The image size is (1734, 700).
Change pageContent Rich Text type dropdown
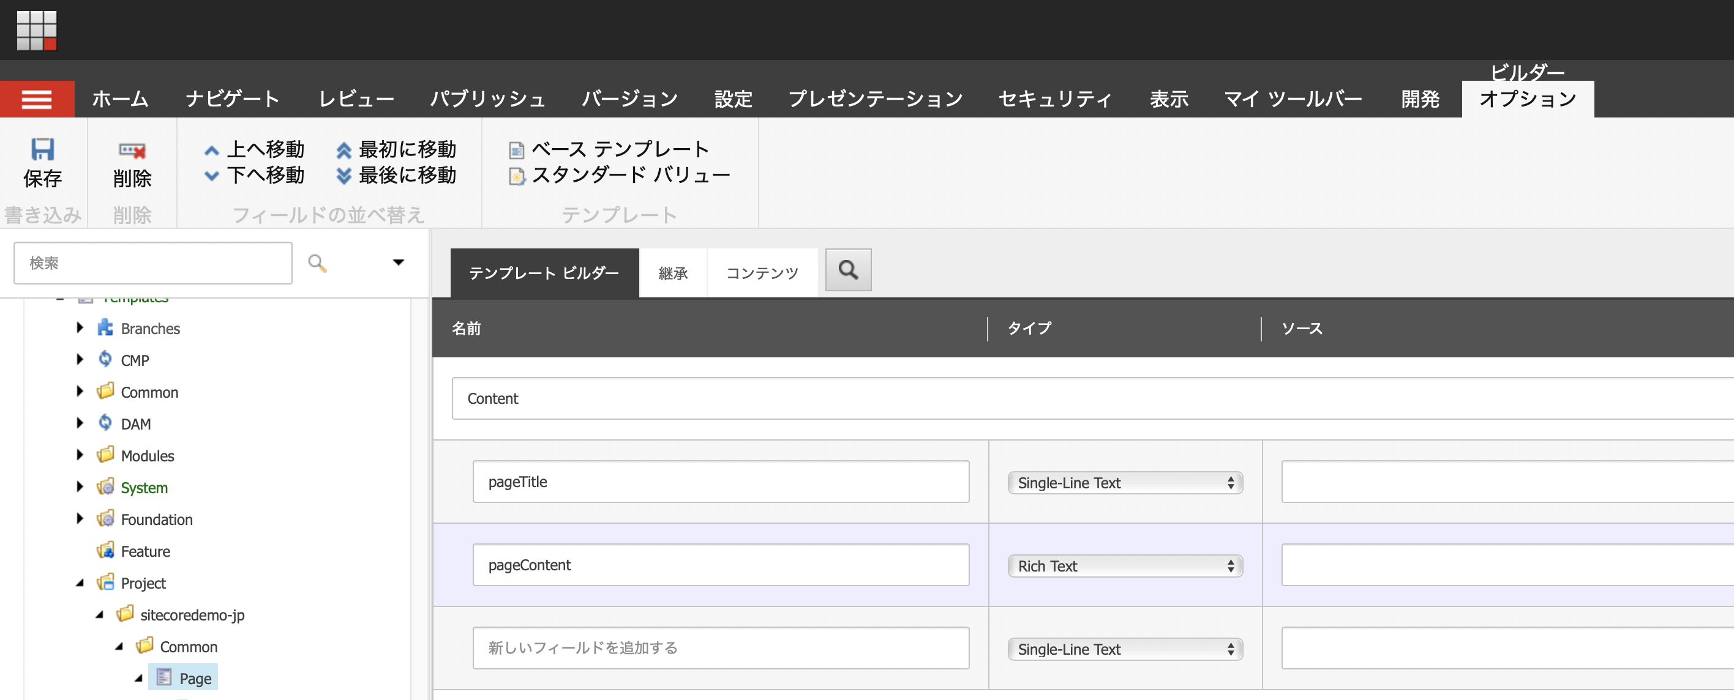coord(1125,566)
